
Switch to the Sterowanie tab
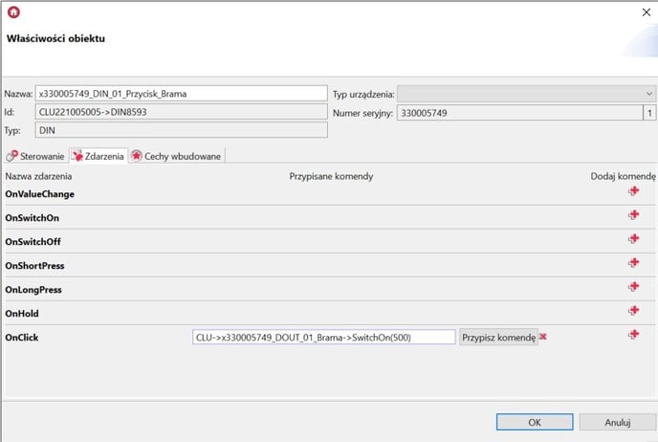(35, 155)
